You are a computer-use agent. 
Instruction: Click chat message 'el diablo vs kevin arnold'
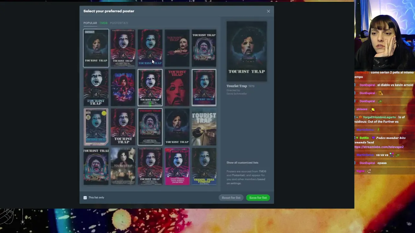(x=395, y=85)
